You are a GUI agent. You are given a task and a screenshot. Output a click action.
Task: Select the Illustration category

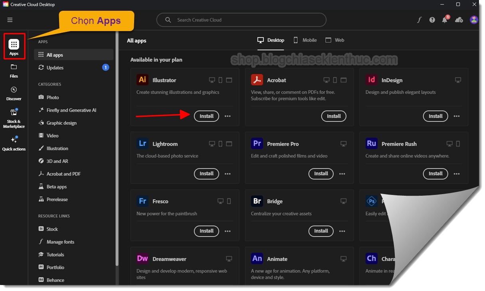click(53, 148)
